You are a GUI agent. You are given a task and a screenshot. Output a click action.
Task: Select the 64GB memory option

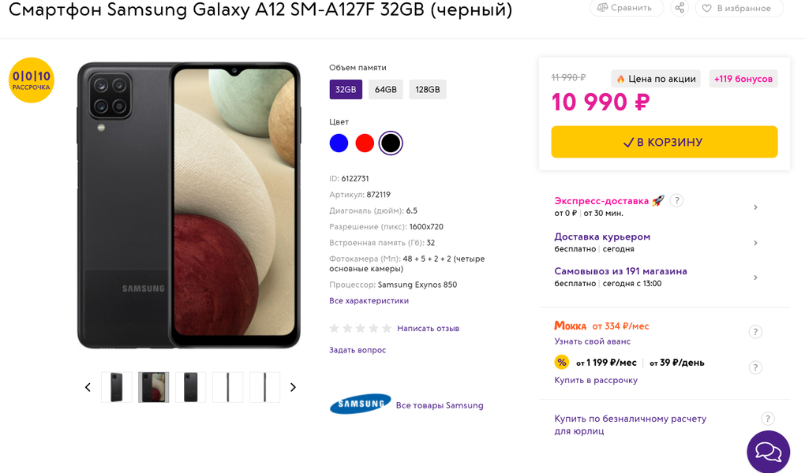[x=385, y=90]
